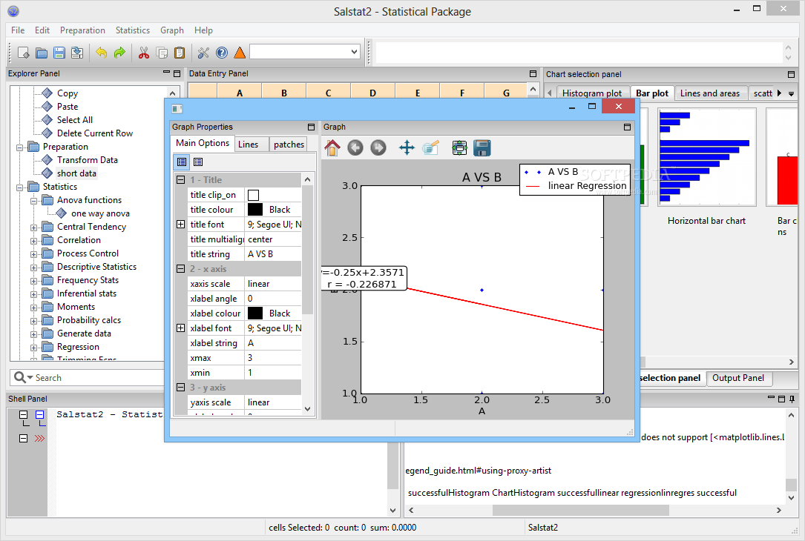Choose the Horizontal bar chart thumbnail
Image resolution: width=805 pixels, height=541 pixels.
[706, 157]
